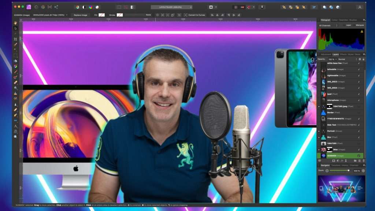Switch to the Effects tab
The image size is (375, 211).
click(344, 54)
